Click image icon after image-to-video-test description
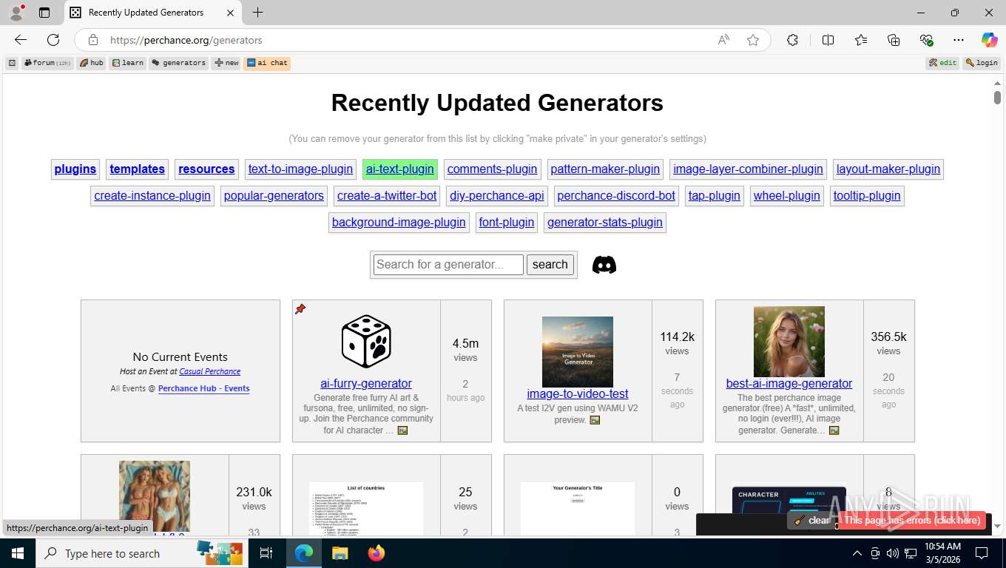This screenshot has width=1006, height=568. 595,420
